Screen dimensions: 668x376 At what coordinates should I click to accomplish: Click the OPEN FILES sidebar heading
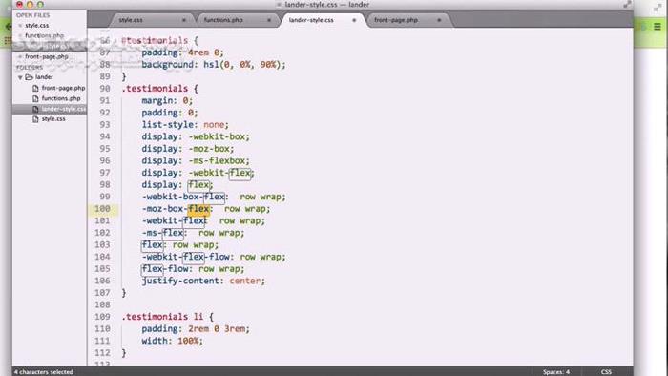click(x=32, y=15)
